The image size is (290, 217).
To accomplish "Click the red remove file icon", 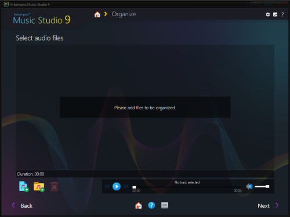I will pos(55,186).
